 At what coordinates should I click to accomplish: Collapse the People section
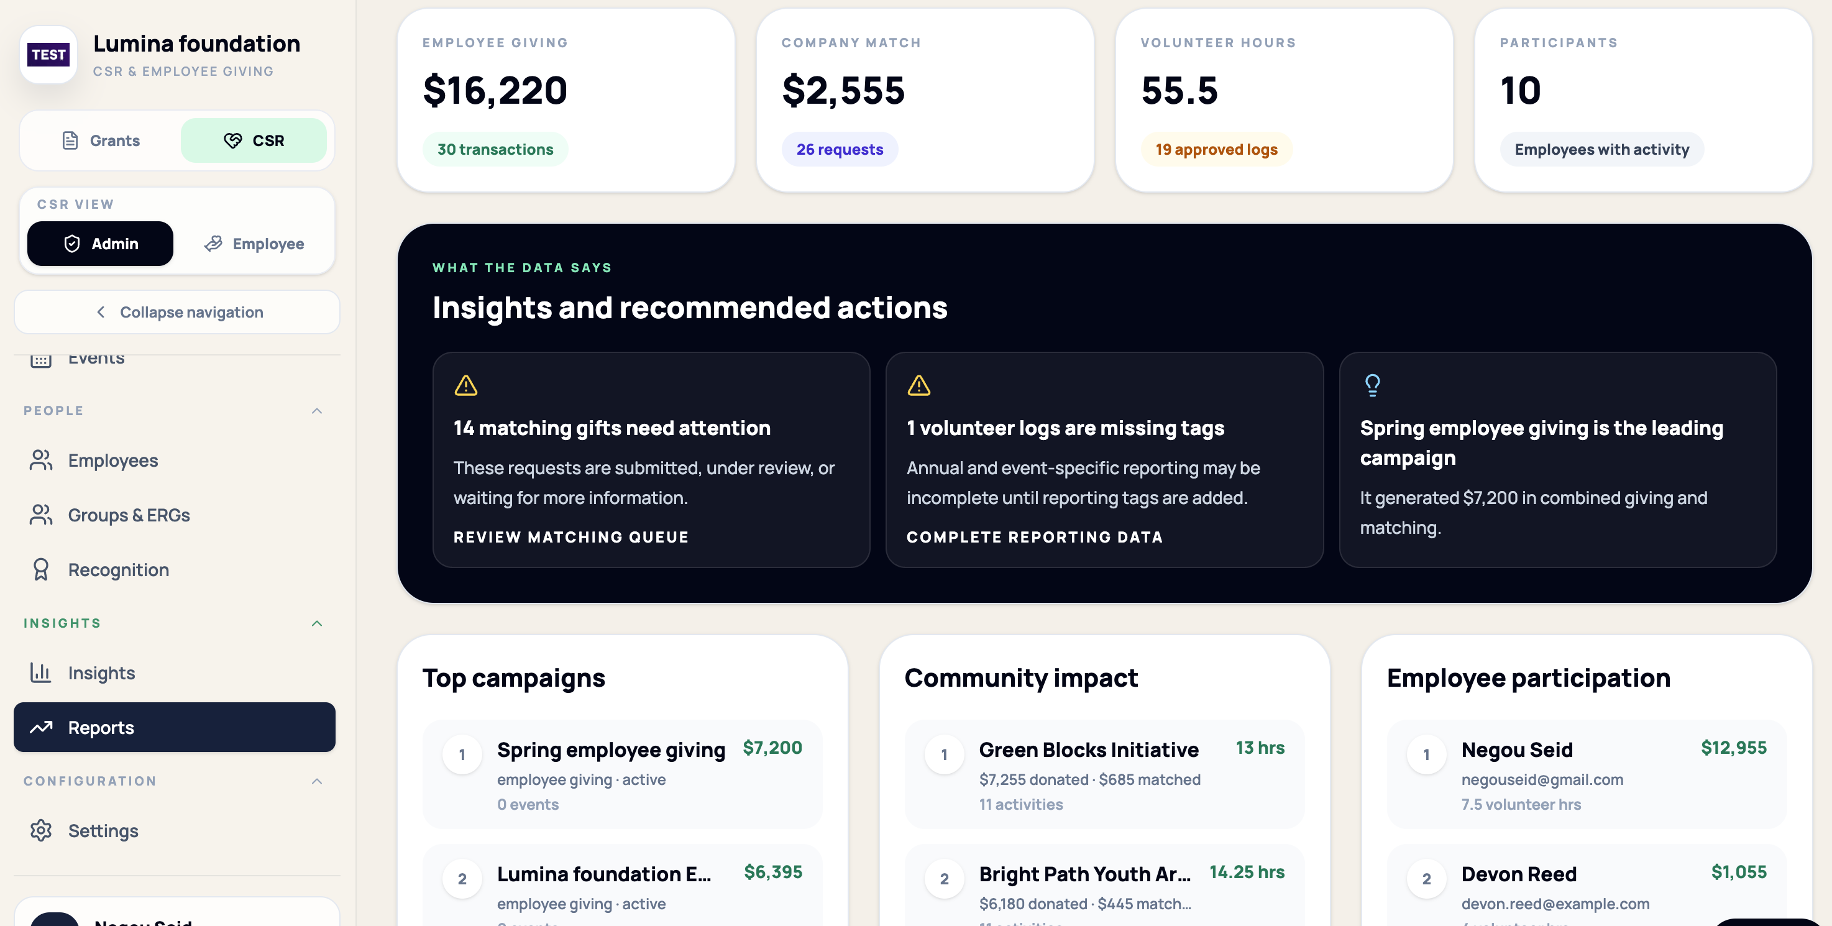pos(317,411)
